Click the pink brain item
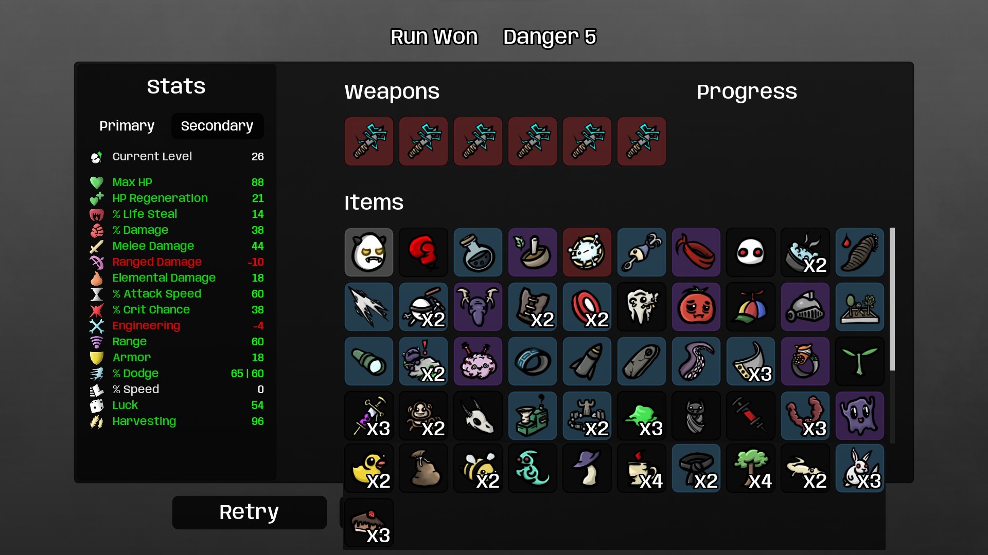This screenshot has width=988, height=555. (478, 361)
